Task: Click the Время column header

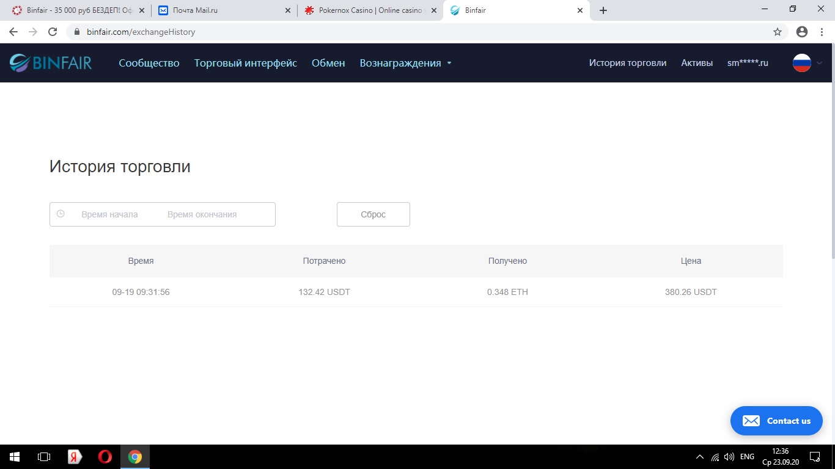Action: coord(141,261)
